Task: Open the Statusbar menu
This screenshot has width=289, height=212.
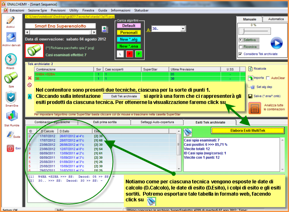Action: pyautogui.click(x=141, y=10)
